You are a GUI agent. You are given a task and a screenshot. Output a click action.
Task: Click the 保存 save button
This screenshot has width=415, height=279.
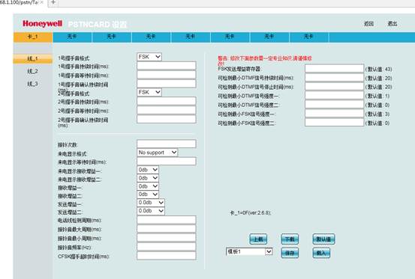coord(290,253)
